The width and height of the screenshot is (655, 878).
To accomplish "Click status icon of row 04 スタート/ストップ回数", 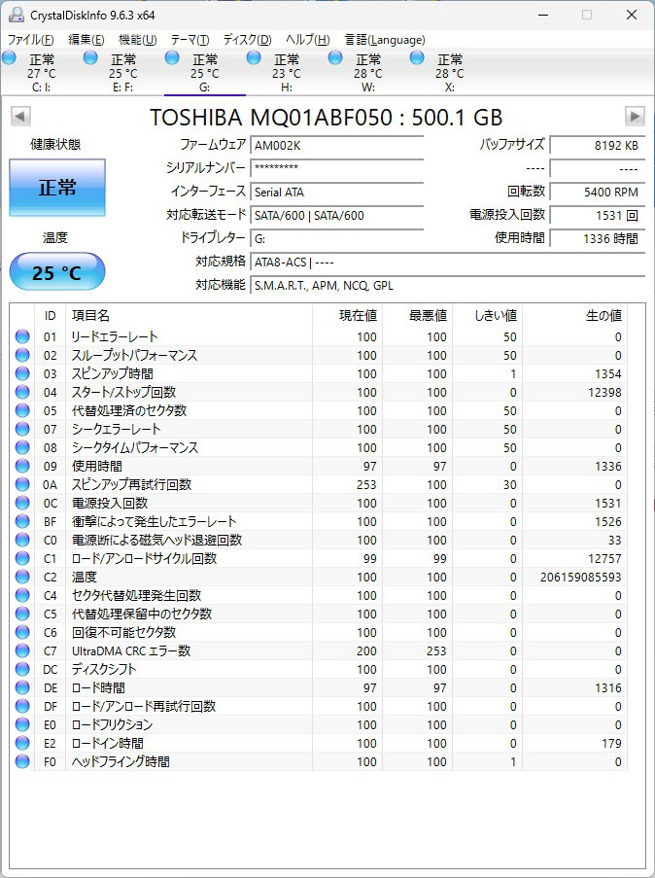I will point(22,392).
